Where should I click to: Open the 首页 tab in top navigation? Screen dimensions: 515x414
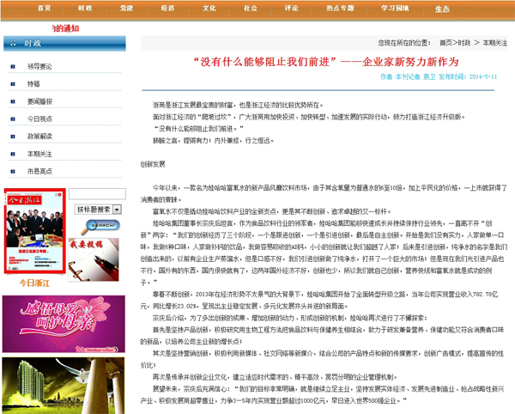(x=44, y=8)
